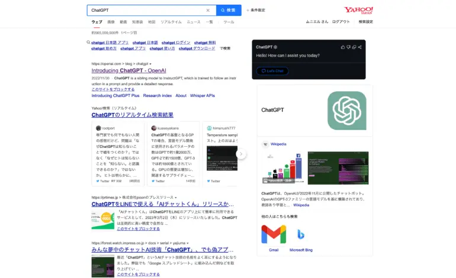The width and height of the screenshot is (456, 278).
Task: Click the chatgpt 始め方 suggestion
Action: pos(104,49)
